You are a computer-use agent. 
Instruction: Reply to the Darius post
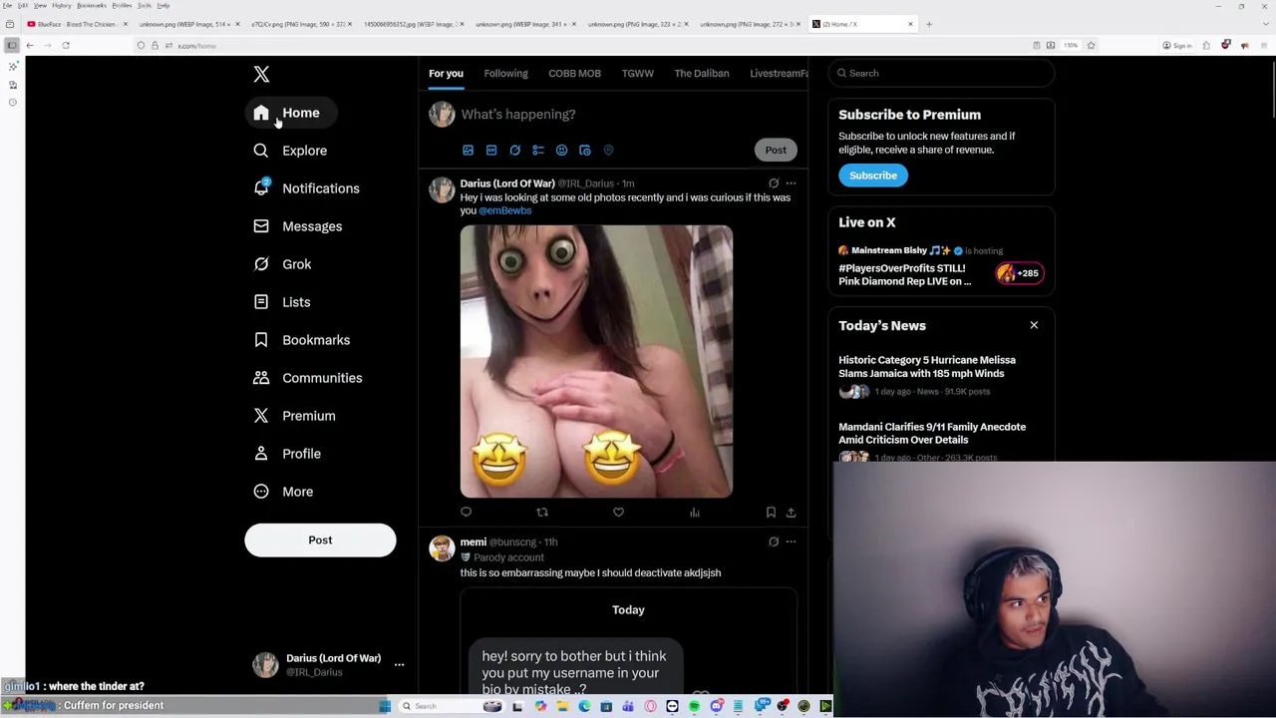pyautogui.click(x=466, y=513)
